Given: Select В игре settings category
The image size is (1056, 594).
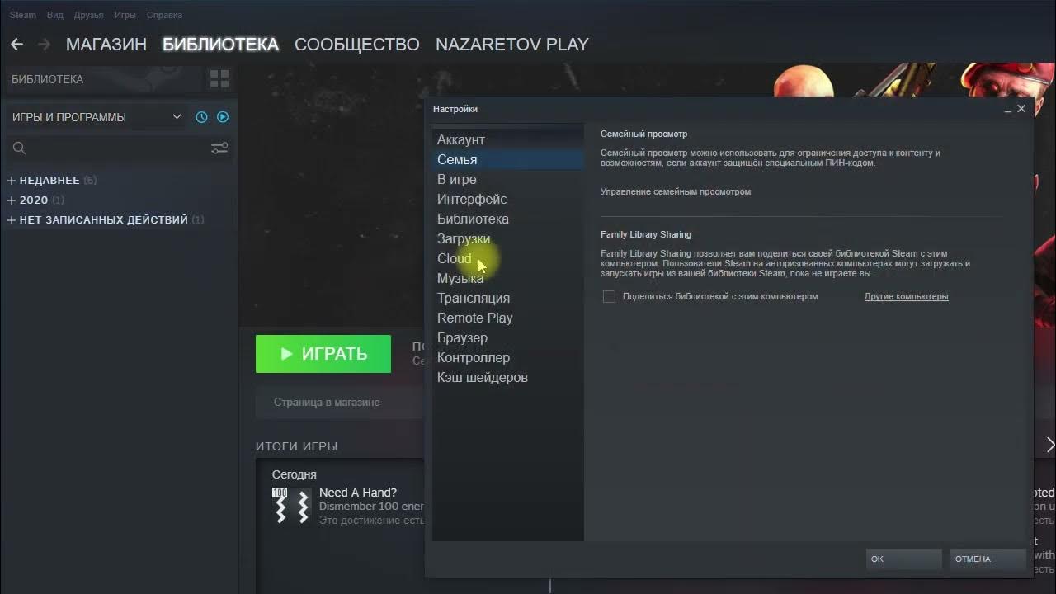Looking at the screenshot, I should tap(507, 179).
